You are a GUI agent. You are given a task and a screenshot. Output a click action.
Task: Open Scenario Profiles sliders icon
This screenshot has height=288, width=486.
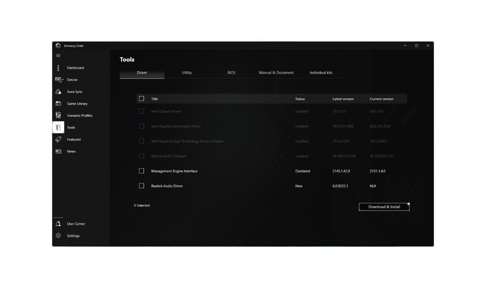tap(58, 115)
